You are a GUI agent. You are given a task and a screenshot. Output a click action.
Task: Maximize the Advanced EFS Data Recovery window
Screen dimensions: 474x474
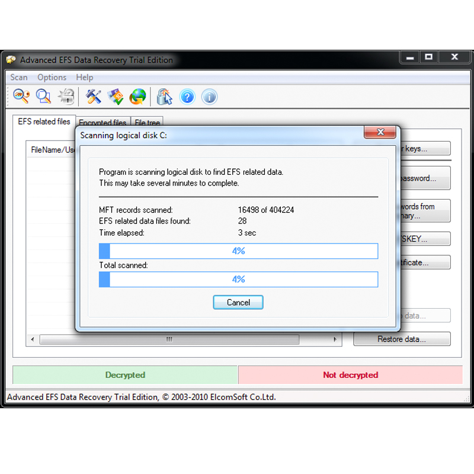[428, 57]
